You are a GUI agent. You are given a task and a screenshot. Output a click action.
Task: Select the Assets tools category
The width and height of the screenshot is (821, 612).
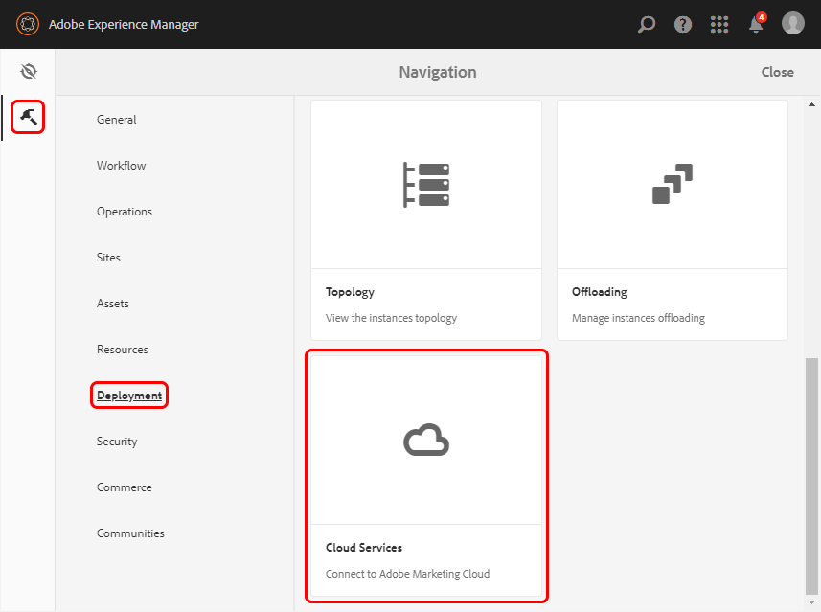coord(113,304)
